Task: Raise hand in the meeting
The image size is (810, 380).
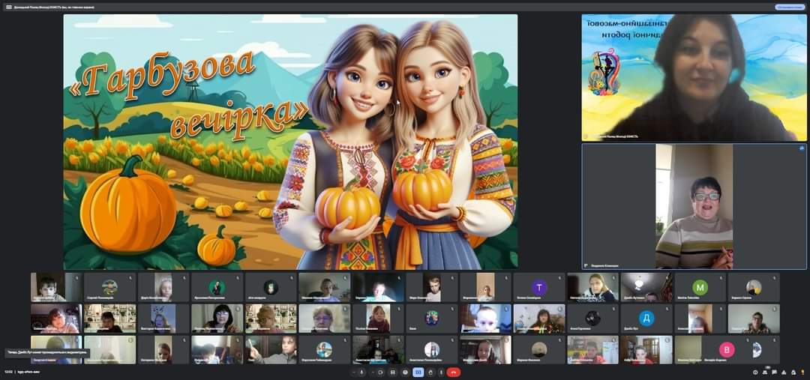Action: (430, 373)
